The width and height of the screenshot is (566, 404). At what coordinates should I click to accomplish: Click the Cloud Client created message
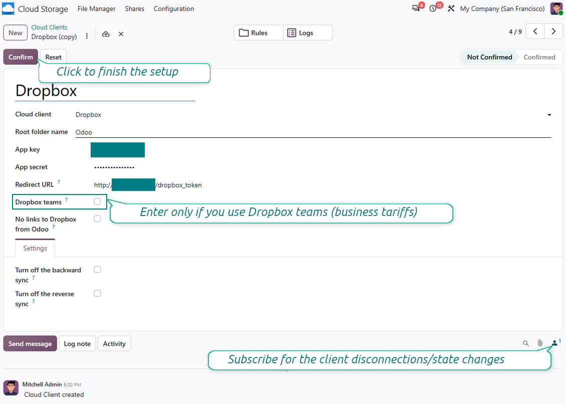pyautogui.click(x=54, y=394)
